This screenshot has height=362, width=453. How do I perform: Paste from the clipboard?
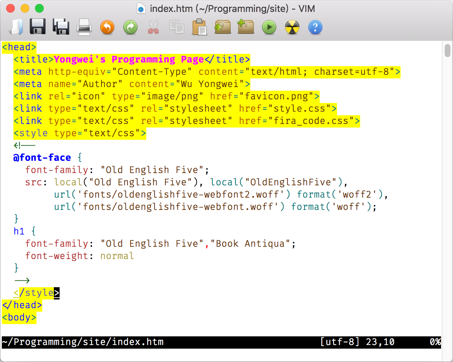point(199,27)
